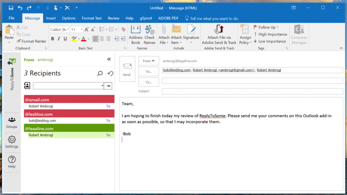Clear all formatting eraser icon
The height and width of the screenshot is (195, 347).
pyautogui.click(x=123, y=29)
